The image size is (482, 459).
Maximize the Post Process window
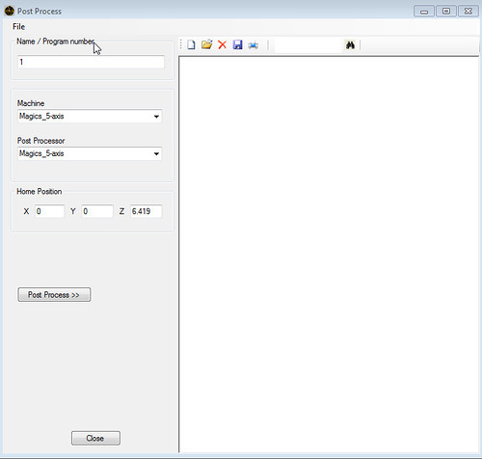(446, 11)
